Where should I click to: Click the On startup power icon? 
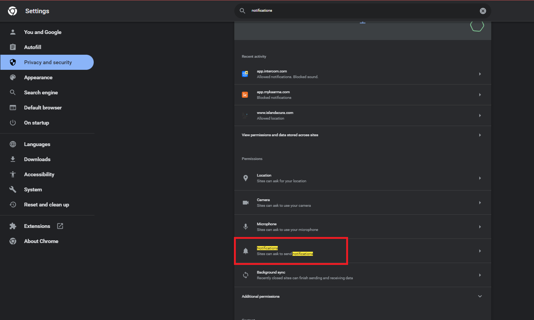(x=13, y=123)
